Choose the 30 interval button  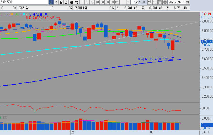(107, 2)
